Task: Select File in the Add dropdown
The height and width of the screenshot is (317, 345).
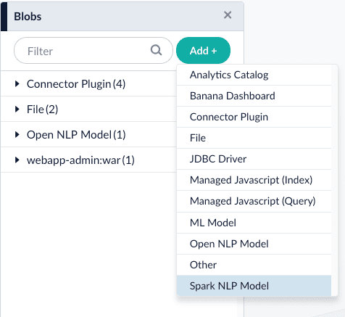Action: pyautogui.click(x=254, y=138)
